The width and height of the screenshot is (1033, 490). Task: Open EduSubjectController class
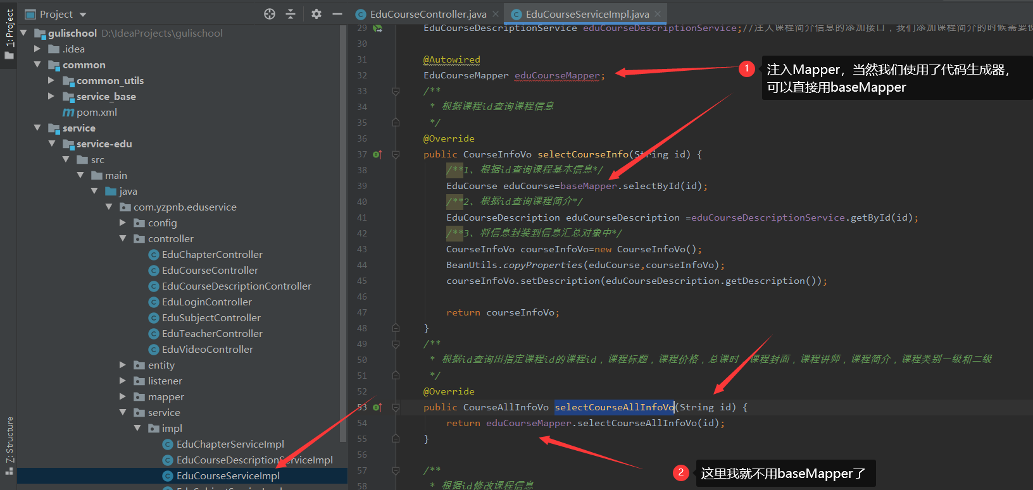[x=211, y=317]
